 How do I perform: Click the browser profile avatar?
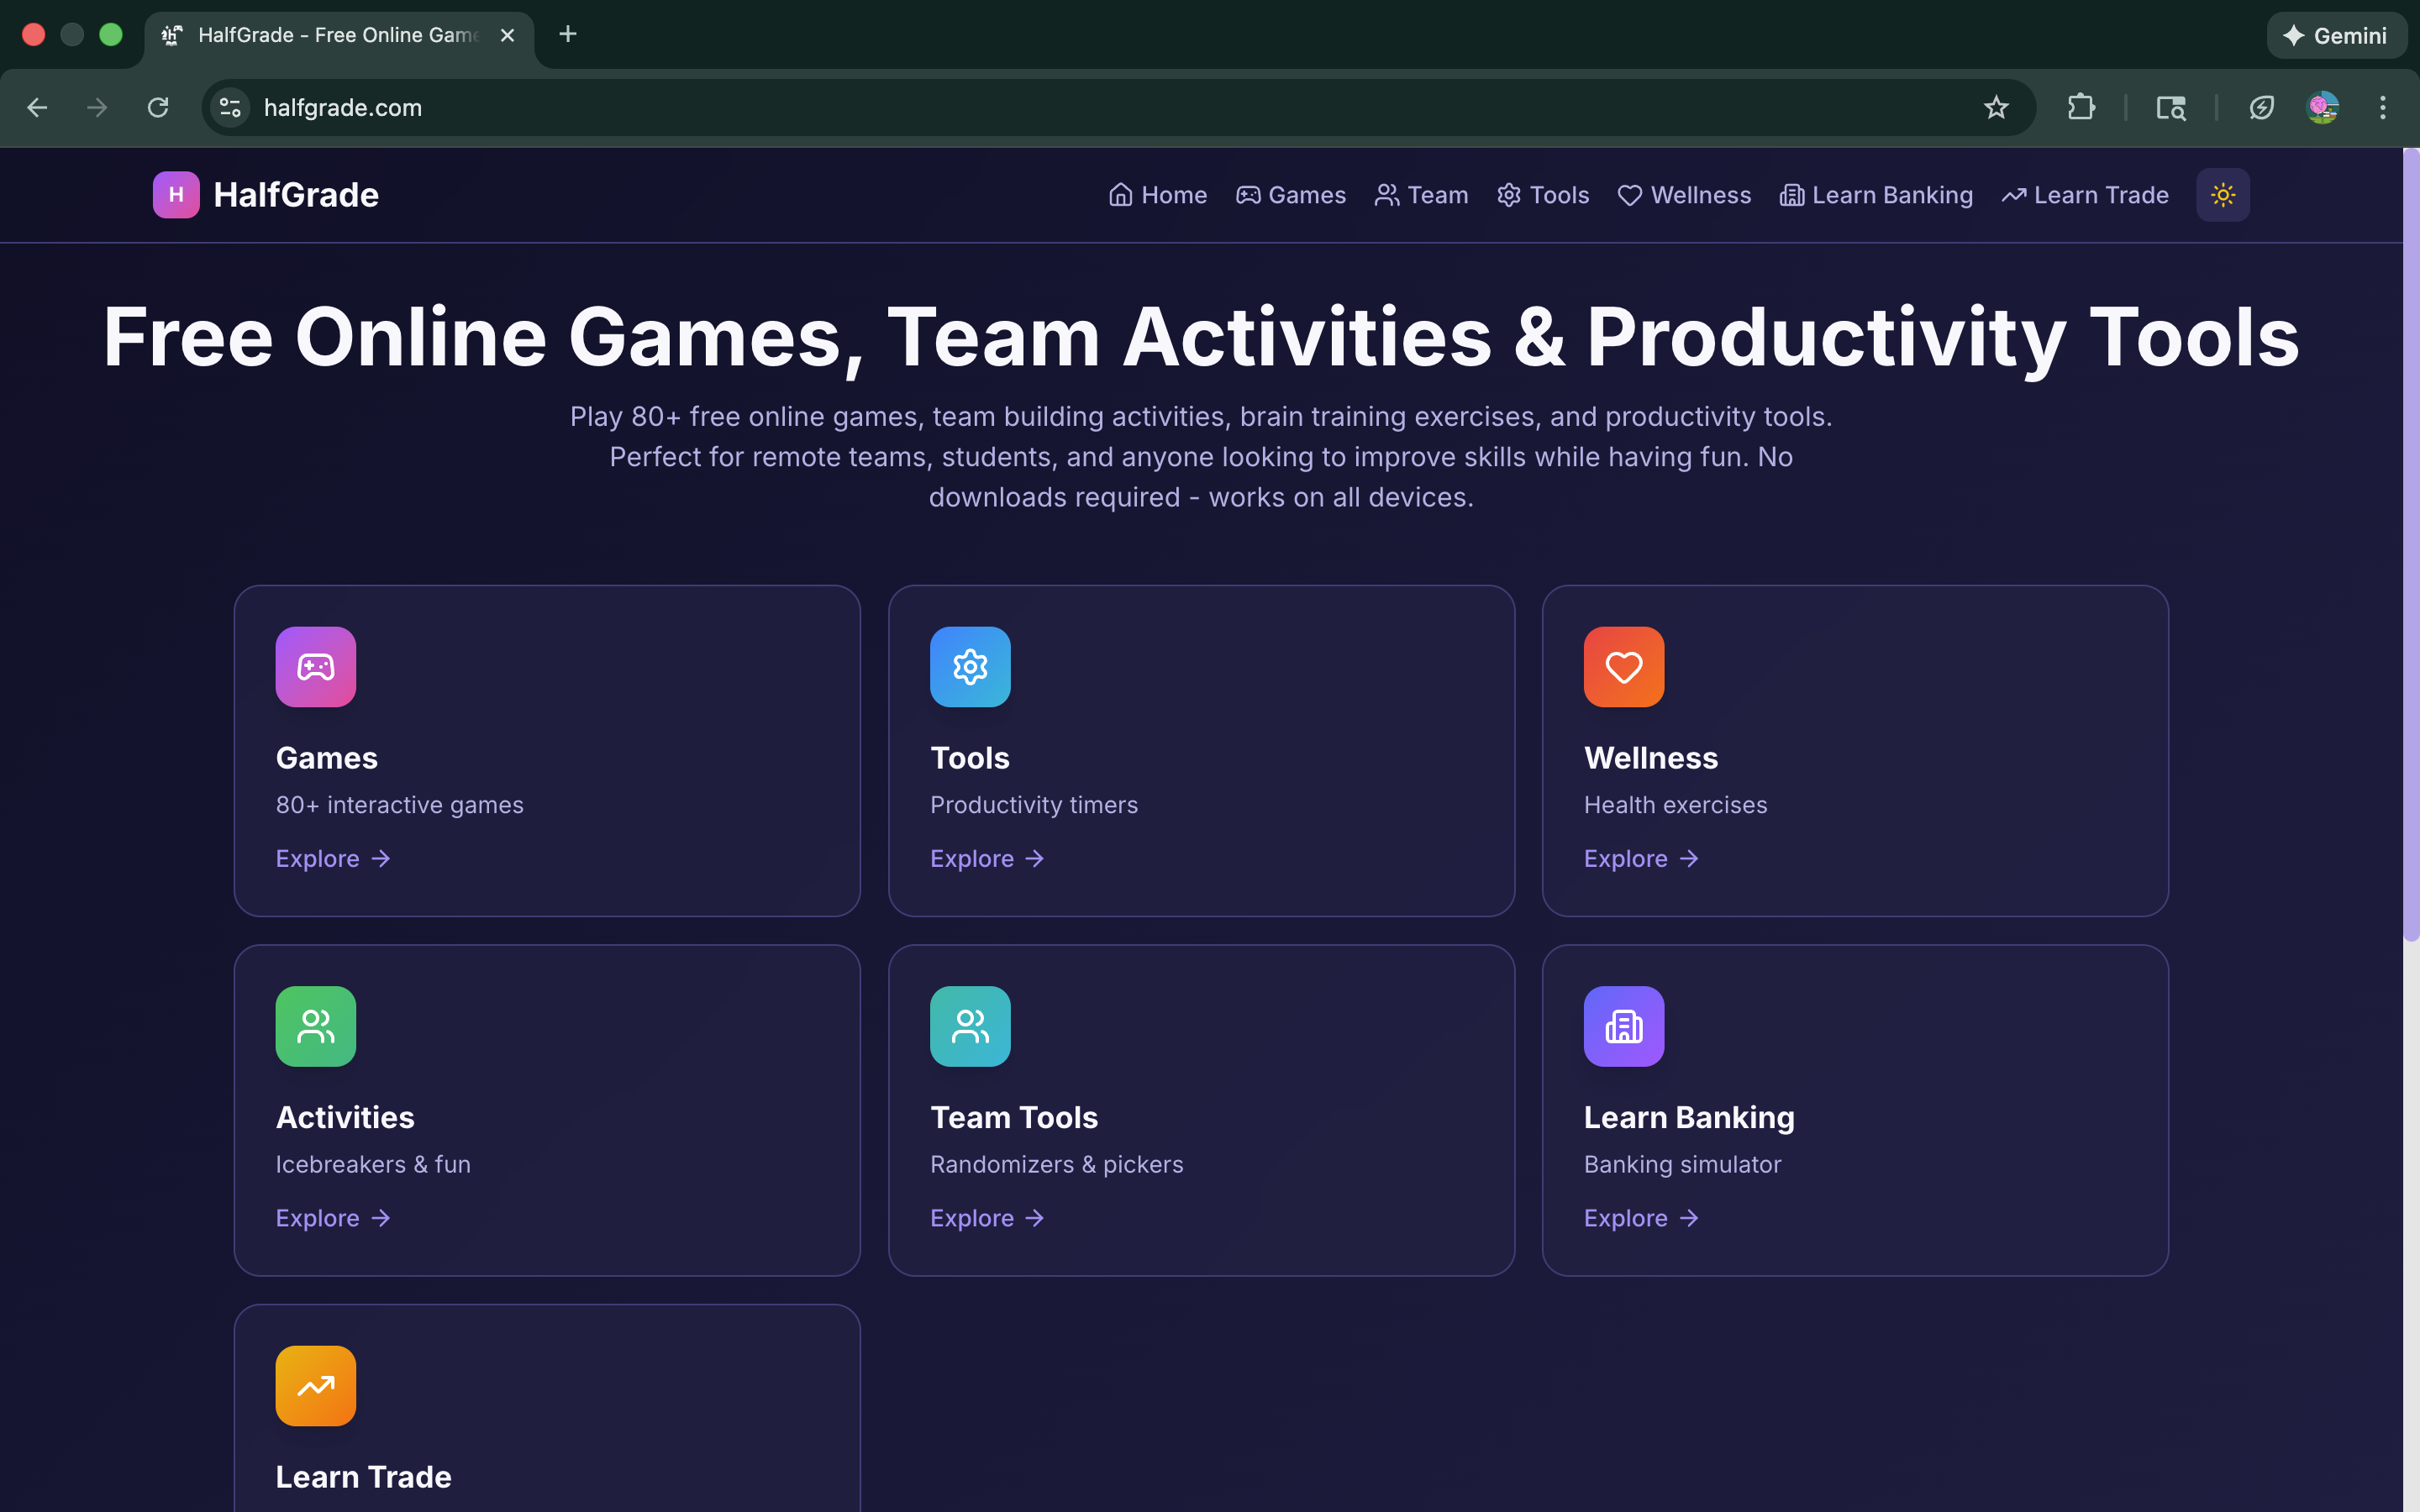[x=2324, y=107]
